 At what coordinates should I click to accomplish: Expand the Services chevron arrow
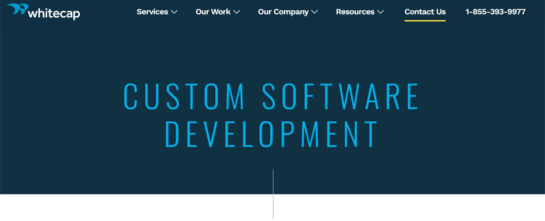(174, 12)
